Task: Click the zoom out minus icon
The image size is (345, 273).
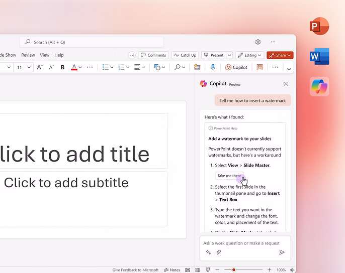Action: click(x=217, y=269)
